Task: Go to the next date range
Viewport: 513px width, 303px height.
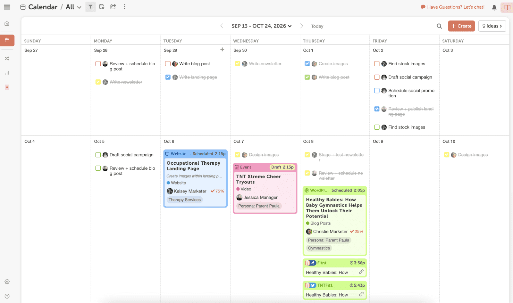Action: [301, 26]
